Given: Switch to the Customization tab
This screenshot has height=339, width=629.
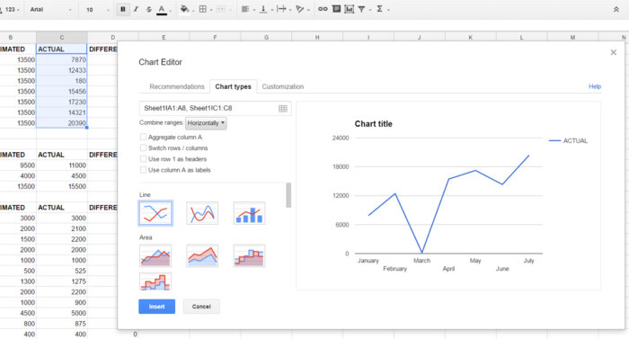Looking at the screenshot, I should [283, 86].
